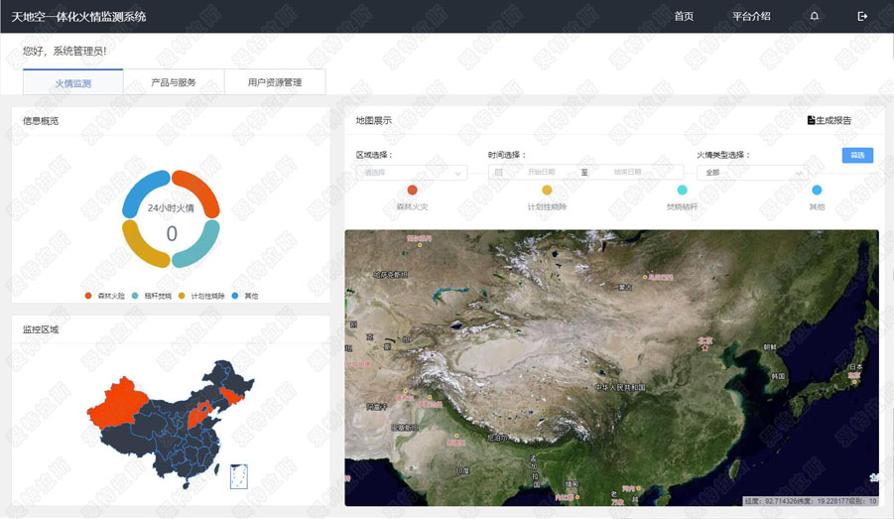Go to 平台介绍 in top navigation
The height and width of the screenshot is (519, 894).
click(751, 16)
